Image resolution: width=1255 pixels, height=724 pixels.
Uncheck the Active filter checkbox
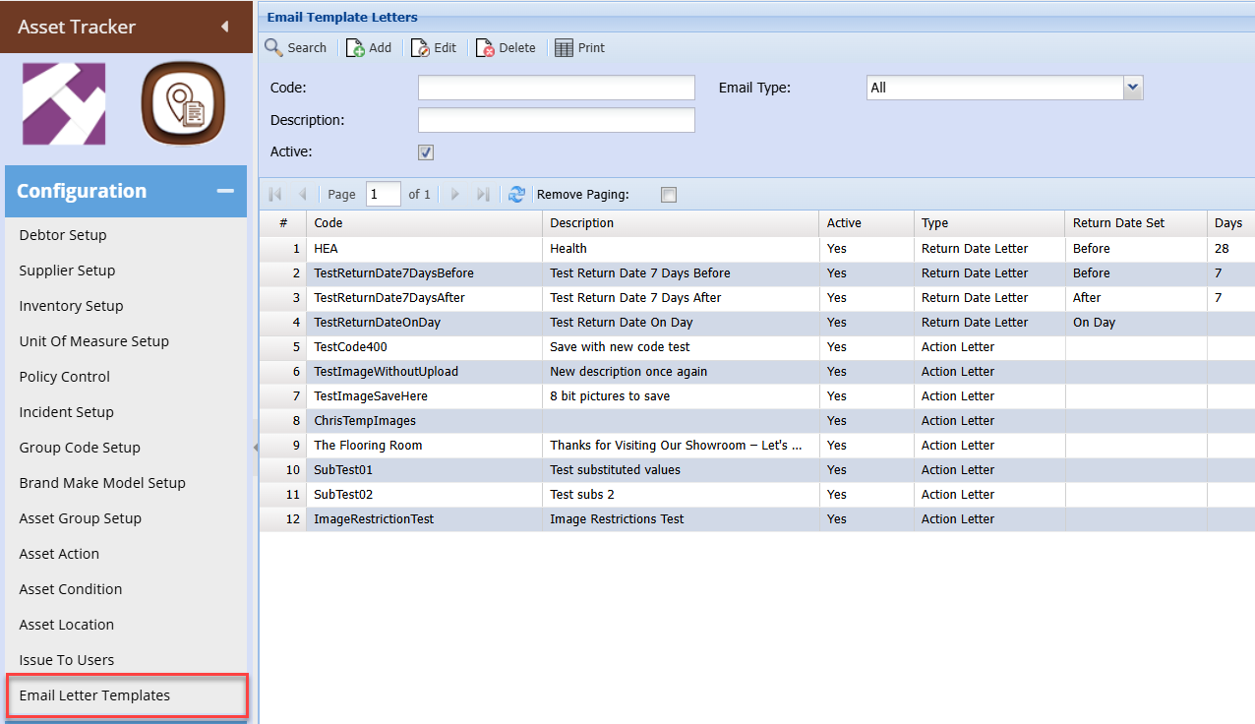coord(426,152)
